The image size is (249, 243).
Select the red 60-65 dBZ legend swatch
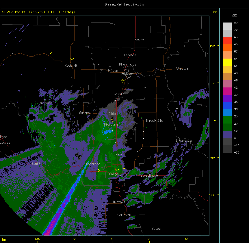coord(227,40)
